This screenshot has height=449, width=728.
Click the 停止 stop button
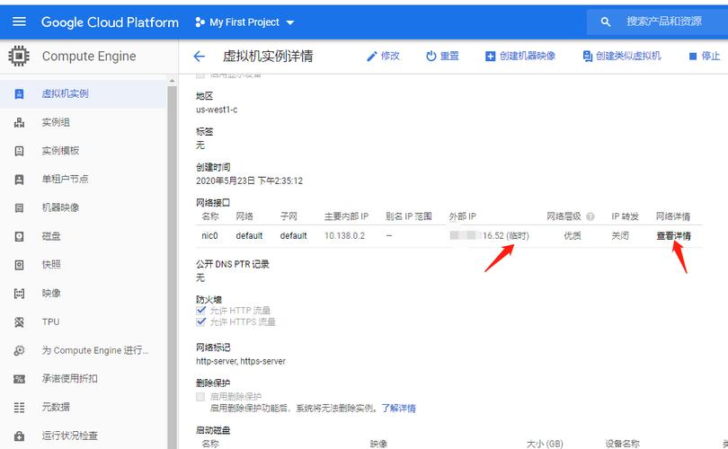click(x=705, y=56)
